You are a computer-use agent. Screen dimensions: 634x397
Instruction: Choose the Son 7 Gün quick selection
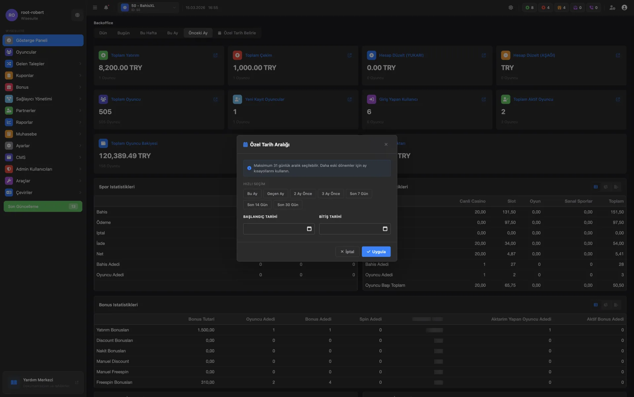(x=359, y=194)
